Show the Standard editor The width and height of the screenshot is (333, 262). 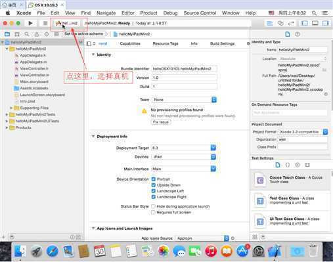tap(270, 23)
